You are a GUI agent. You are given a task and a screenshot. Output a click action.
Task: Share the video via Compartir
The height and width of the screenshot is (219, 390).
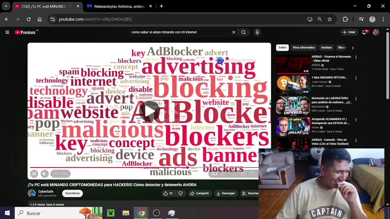click(200, 193)
